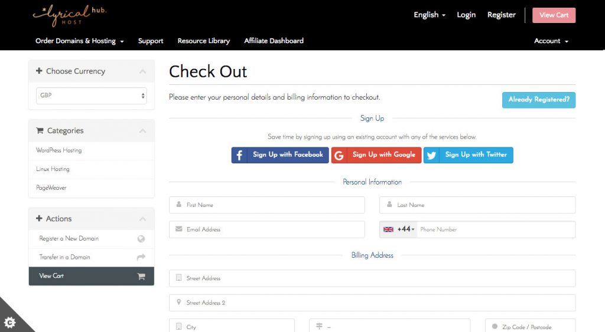Collapse the Actions panel chevron
The height and width of the screenshot is (332, 605).
(x=142, y=219)
